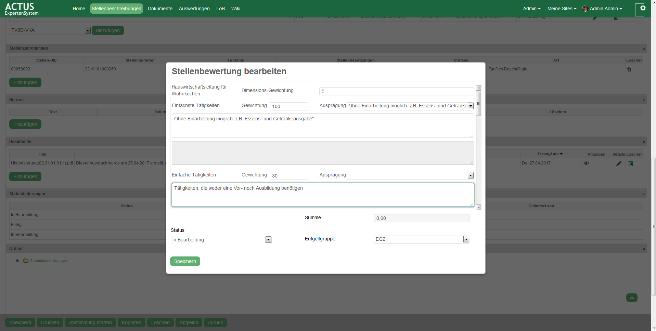This screenshot has width=656, height=331.
Task: Click the Stellenbeschreibungen folder icon
Action: pyautogui.click(x=26, y=261)
